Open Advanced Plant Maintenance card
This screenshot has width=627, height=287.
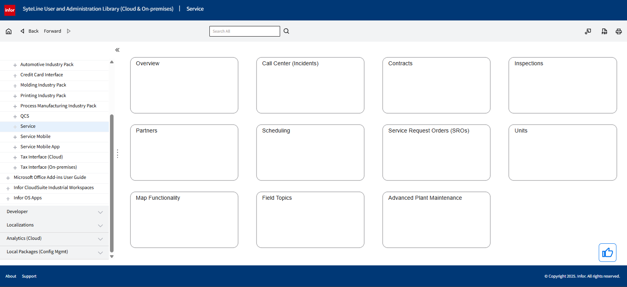[x=436, y=220]
